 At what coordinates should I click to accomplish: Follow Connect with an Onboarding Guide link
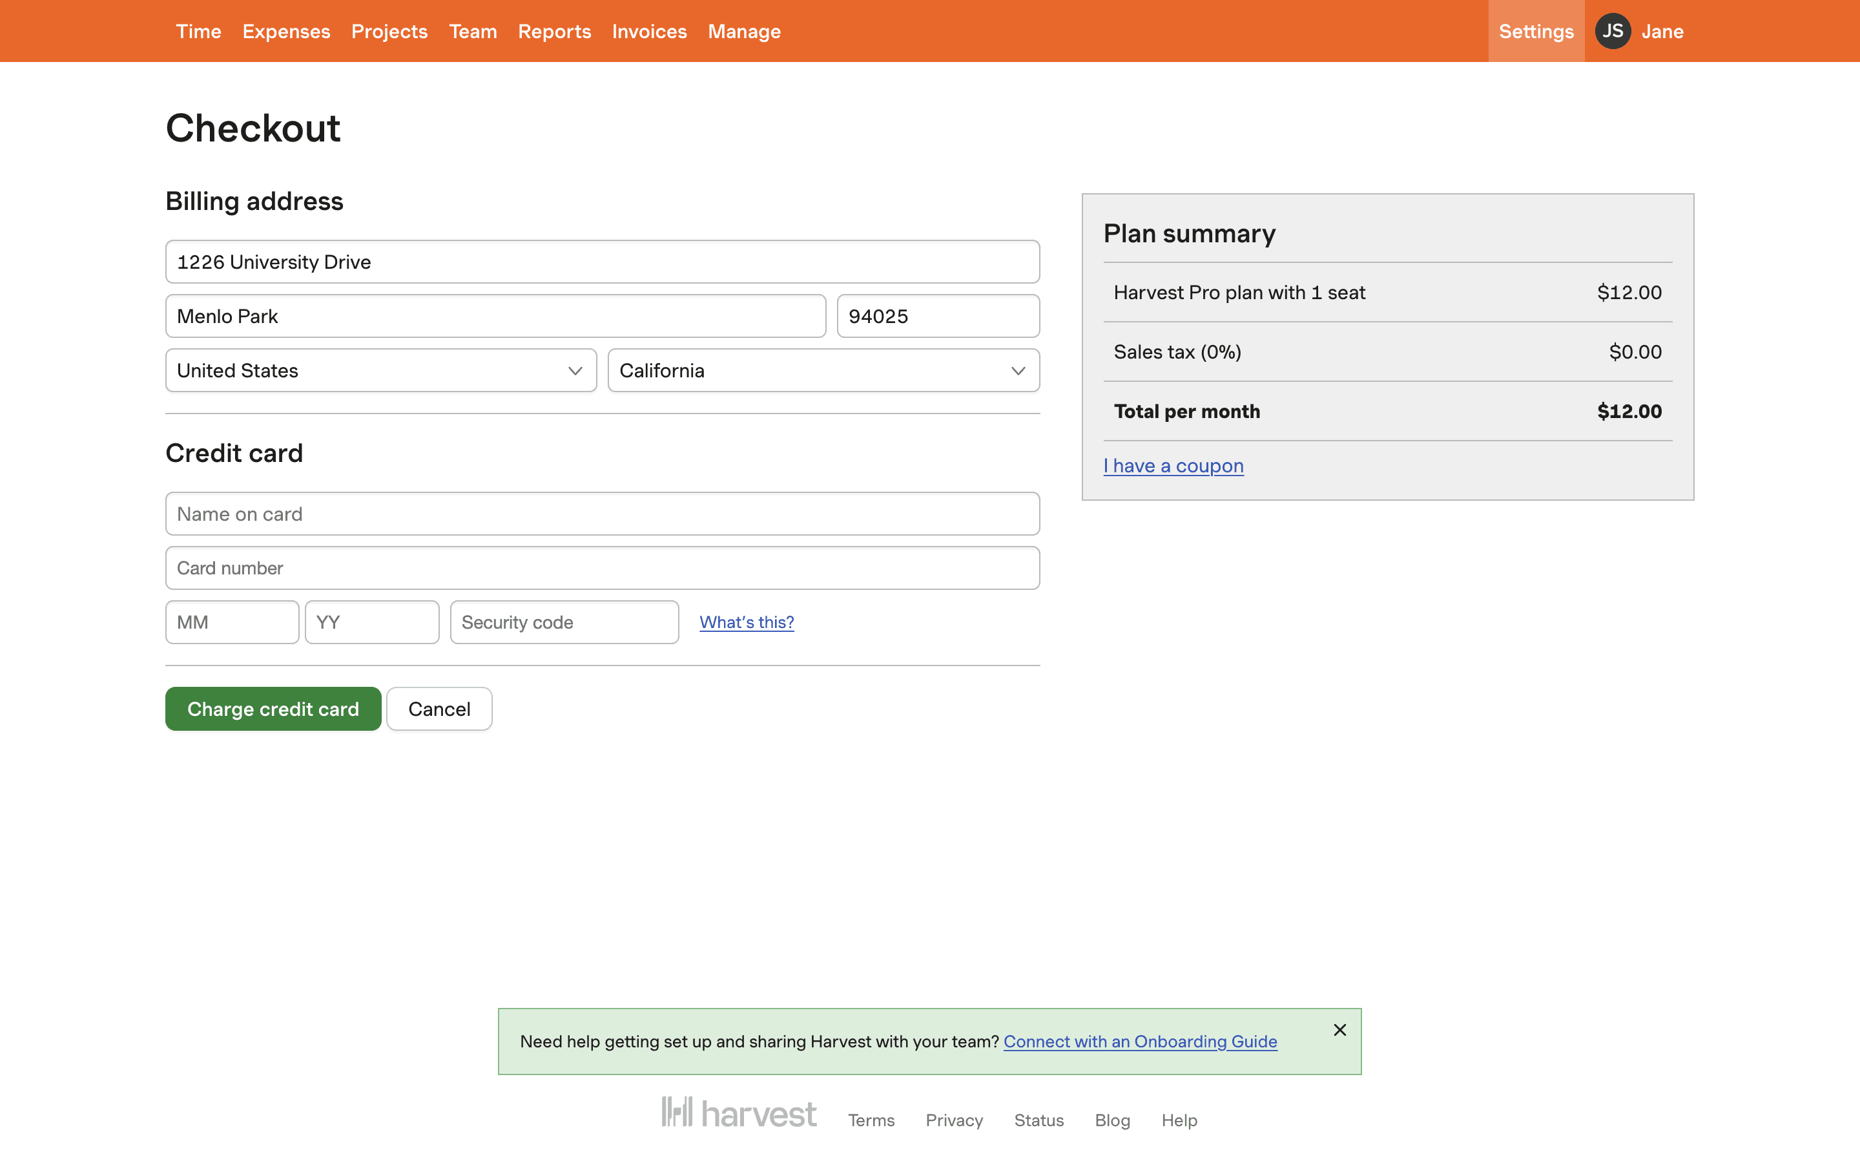1140,1042
